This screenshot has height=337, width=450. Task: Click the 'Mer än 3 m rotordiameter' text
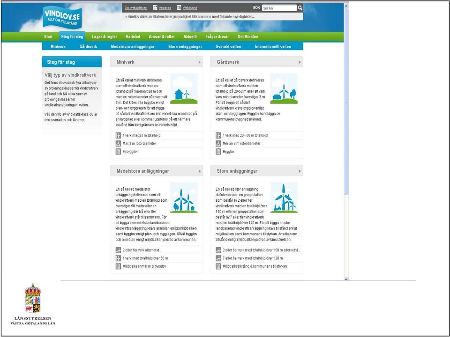242,144
